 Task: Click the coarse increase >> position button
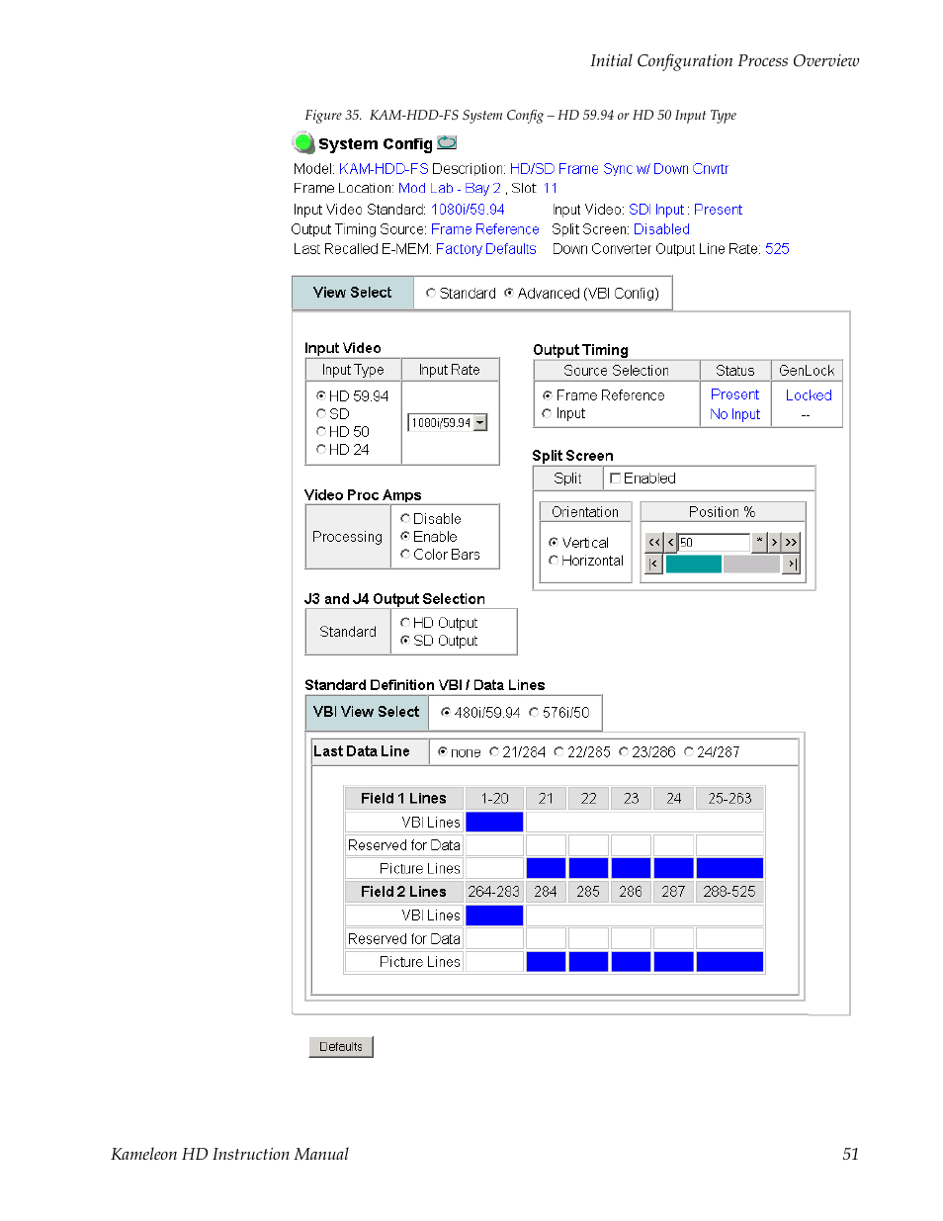point(791,542)
